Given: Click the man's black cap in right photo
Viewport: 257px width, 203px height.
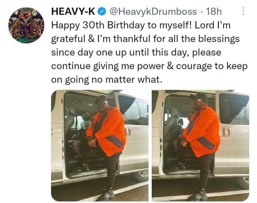Looking at the screenshot, I should click(200, 96).
